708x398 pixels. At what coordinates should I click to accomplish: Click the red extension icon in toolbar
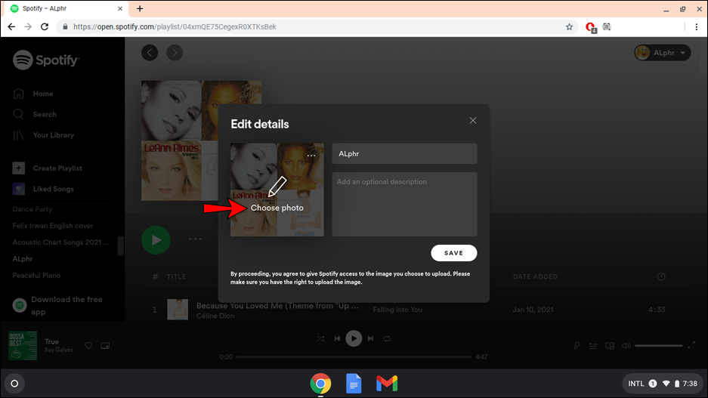pyautogui.click(x=591, y=27)
